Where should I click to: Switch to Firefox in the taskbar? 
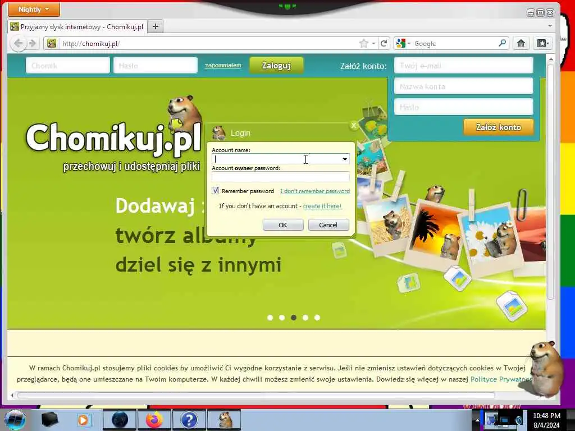coord(154,420)
